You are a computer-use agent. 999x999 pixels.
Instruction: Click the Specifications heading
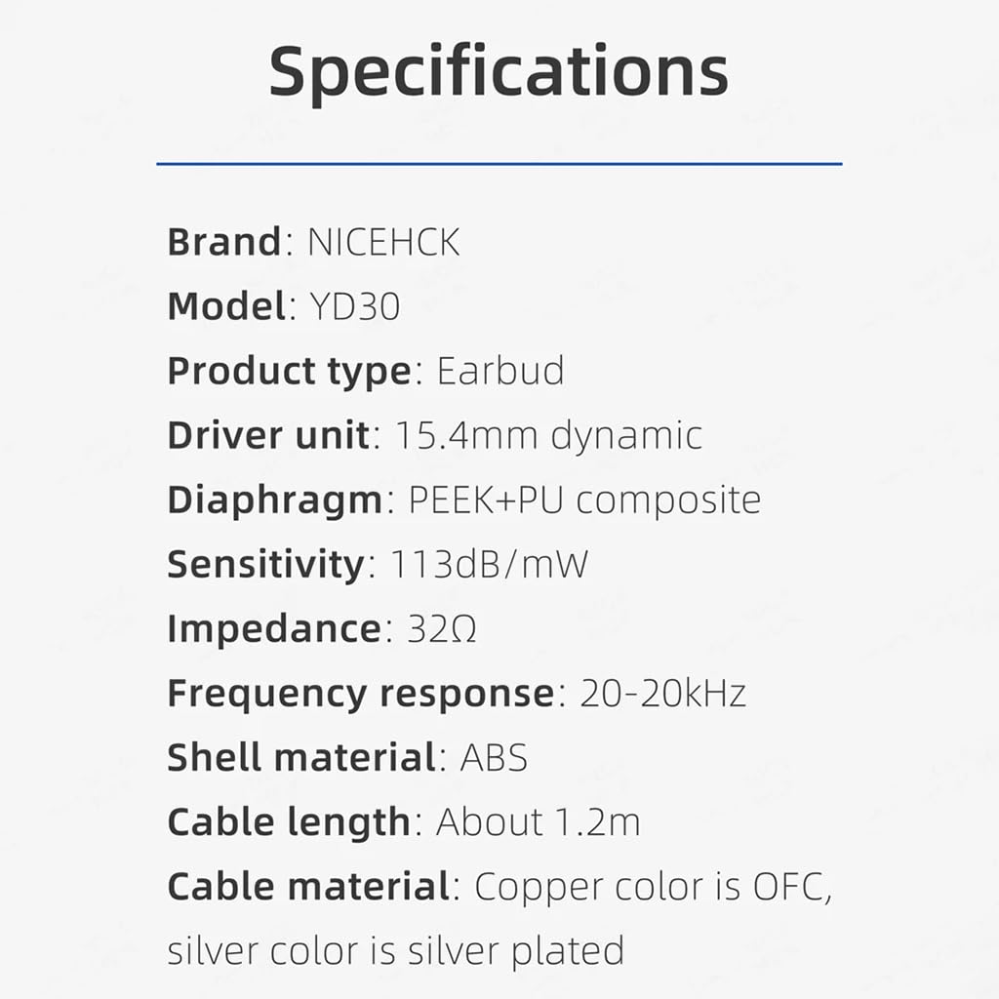(x=499, y=71)
